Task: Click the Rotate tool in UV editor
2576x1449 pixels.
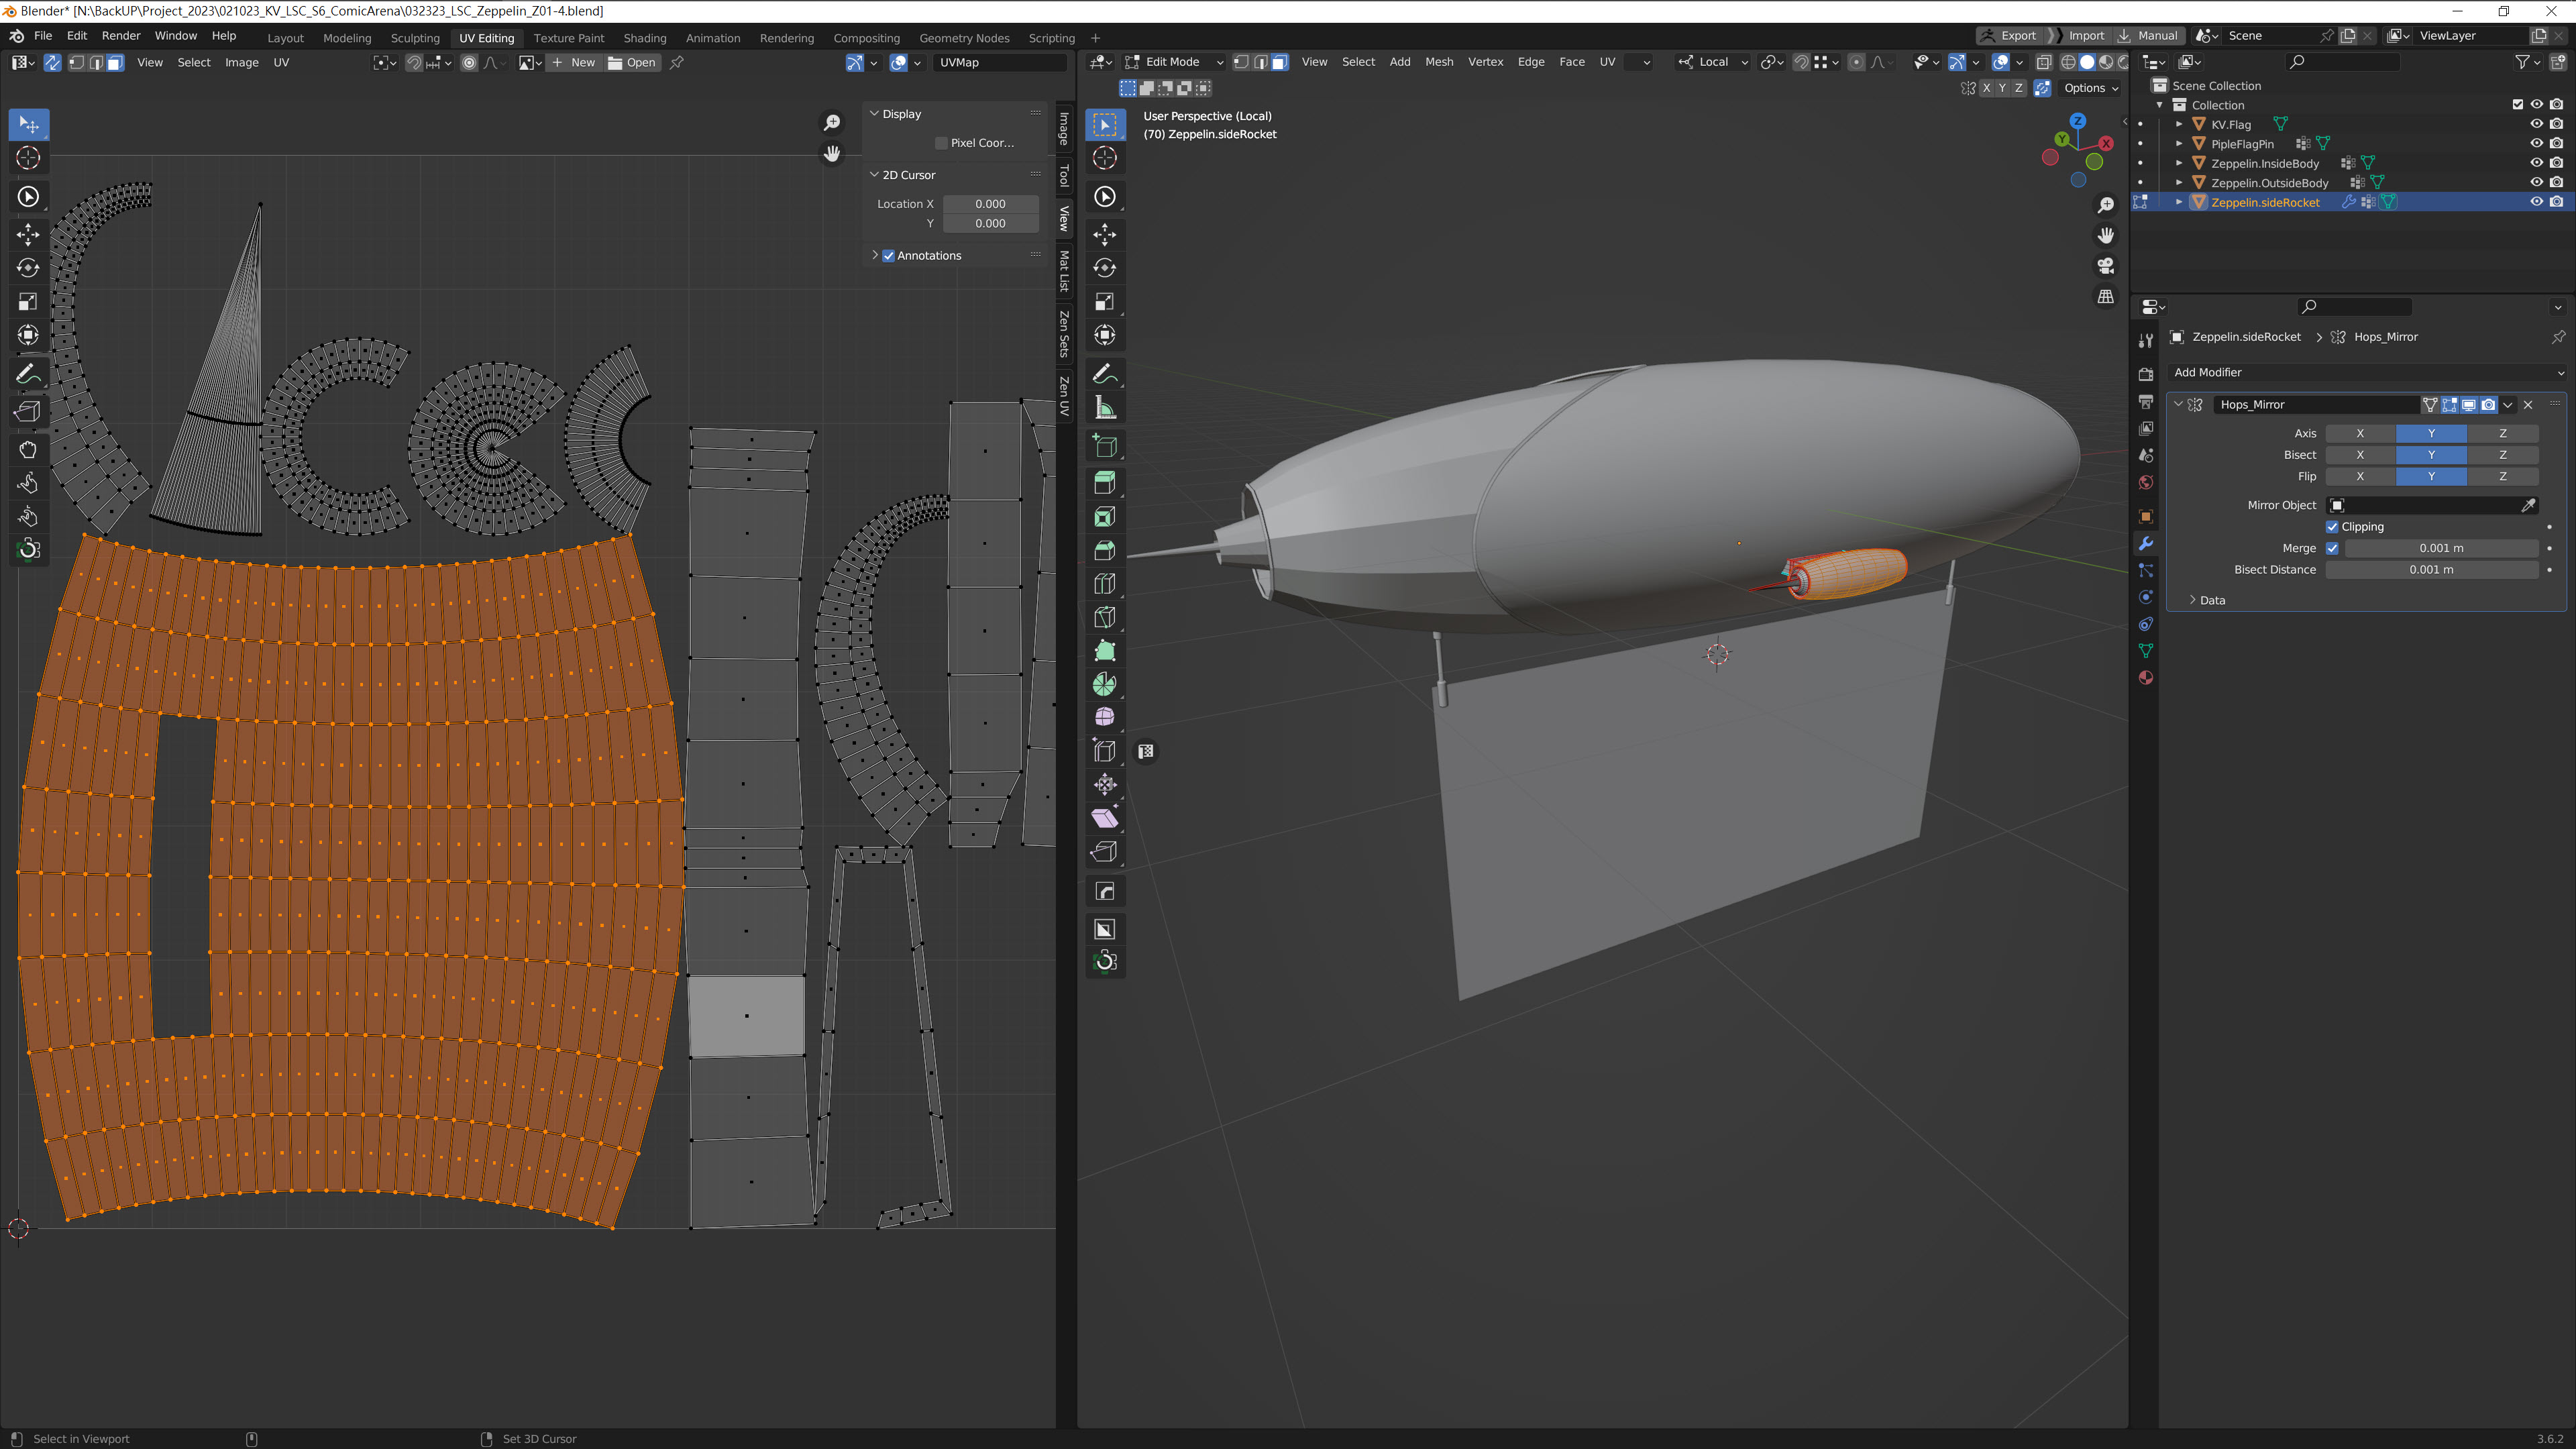Action: (28, 268)
